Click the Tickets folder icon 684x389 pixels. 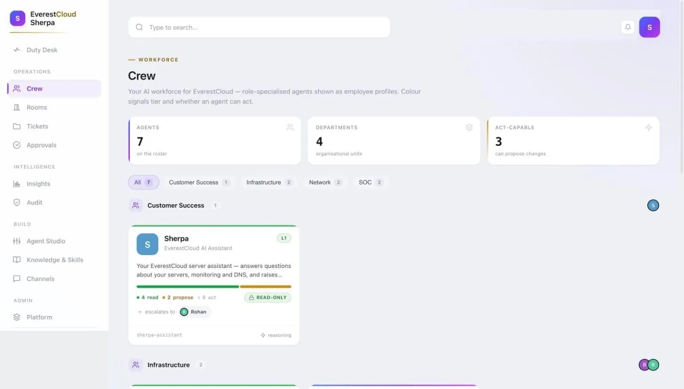pyautogui.click(x=17, y=126)
